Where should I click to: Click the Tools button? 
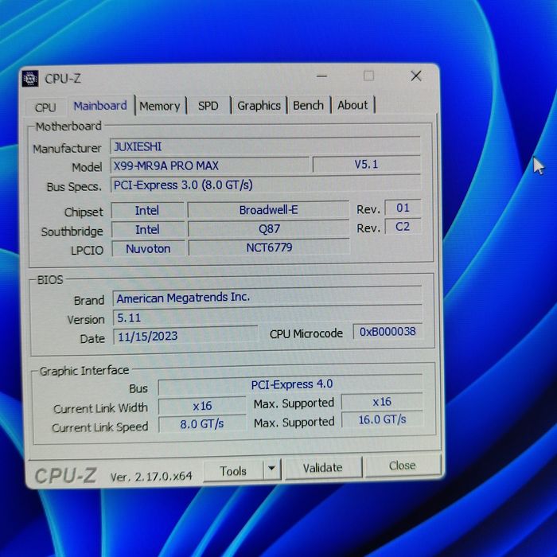pyautogui.click(x=233, y=471)
